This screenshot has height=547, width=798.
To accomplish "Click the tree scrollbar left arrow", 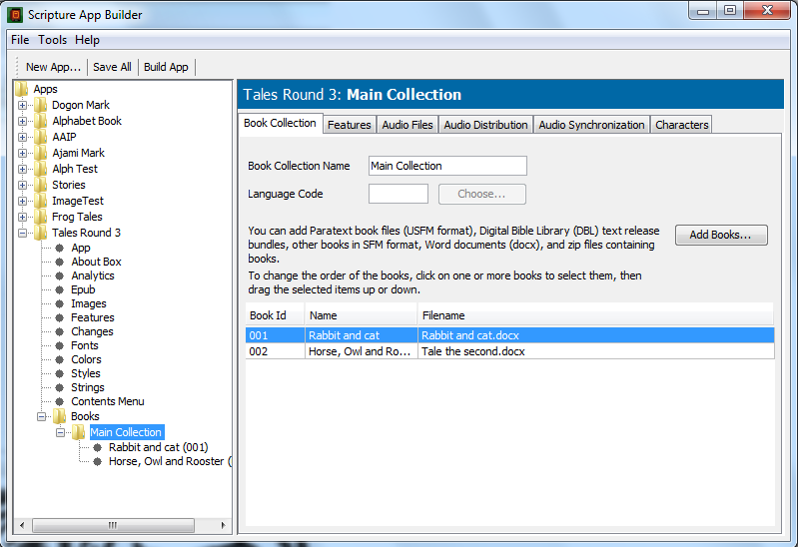I will tap(21, 525).
